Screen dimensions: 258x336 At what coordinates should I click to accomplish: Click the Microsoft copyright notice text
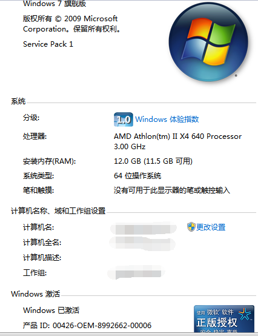pyautogui.click(x=71, y=24)
